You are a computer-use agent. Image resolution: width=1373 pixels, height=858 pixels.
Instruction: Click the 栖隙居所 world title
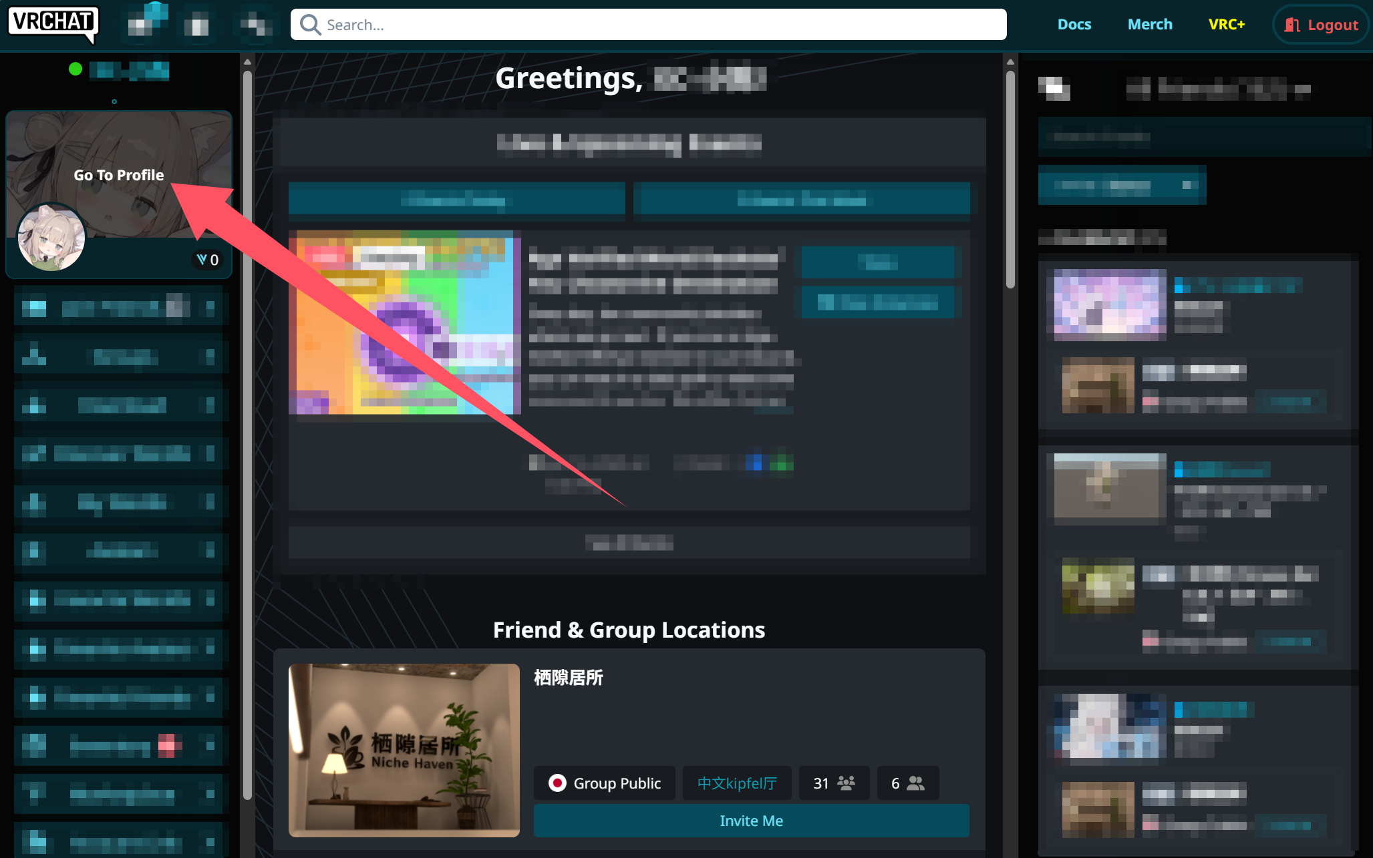click(568, 678)
